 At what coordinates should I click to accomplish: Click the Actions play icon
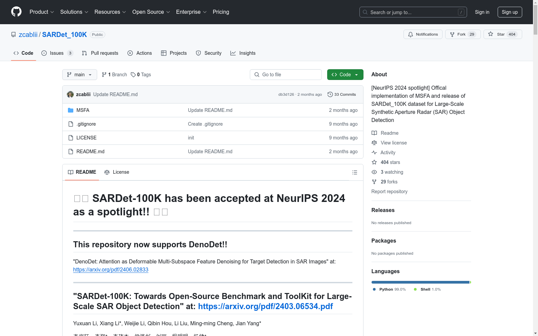pos(130,53)
